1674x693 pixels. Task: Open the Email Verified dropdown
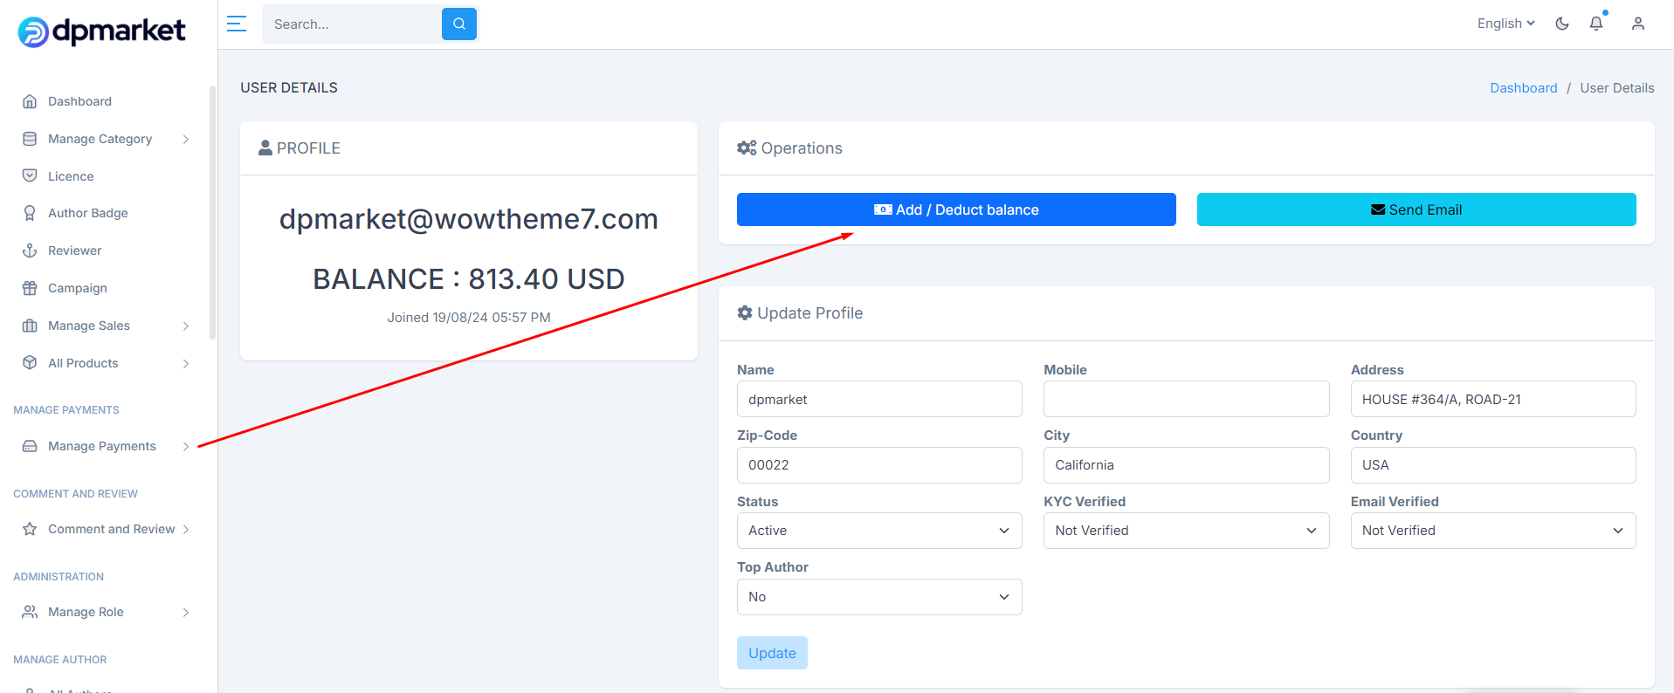pyautogui.click(x=1493, y=531)
